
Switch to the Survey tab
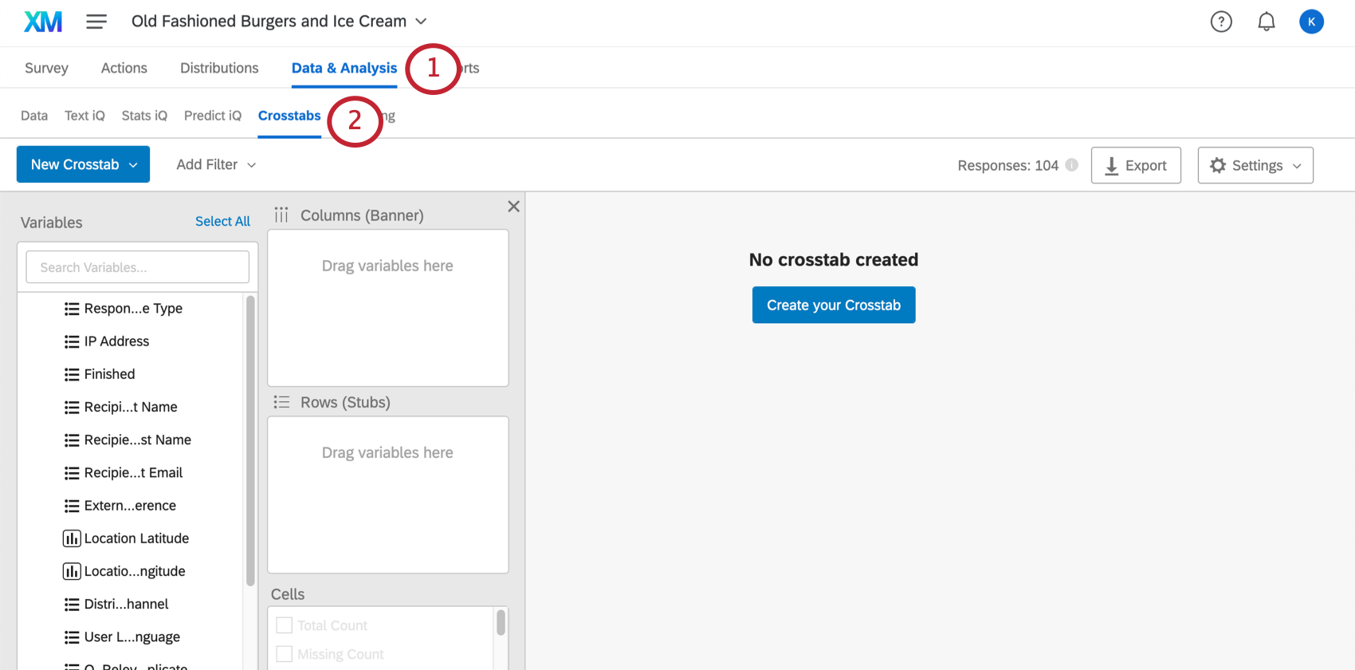click(x=46, y=68)
